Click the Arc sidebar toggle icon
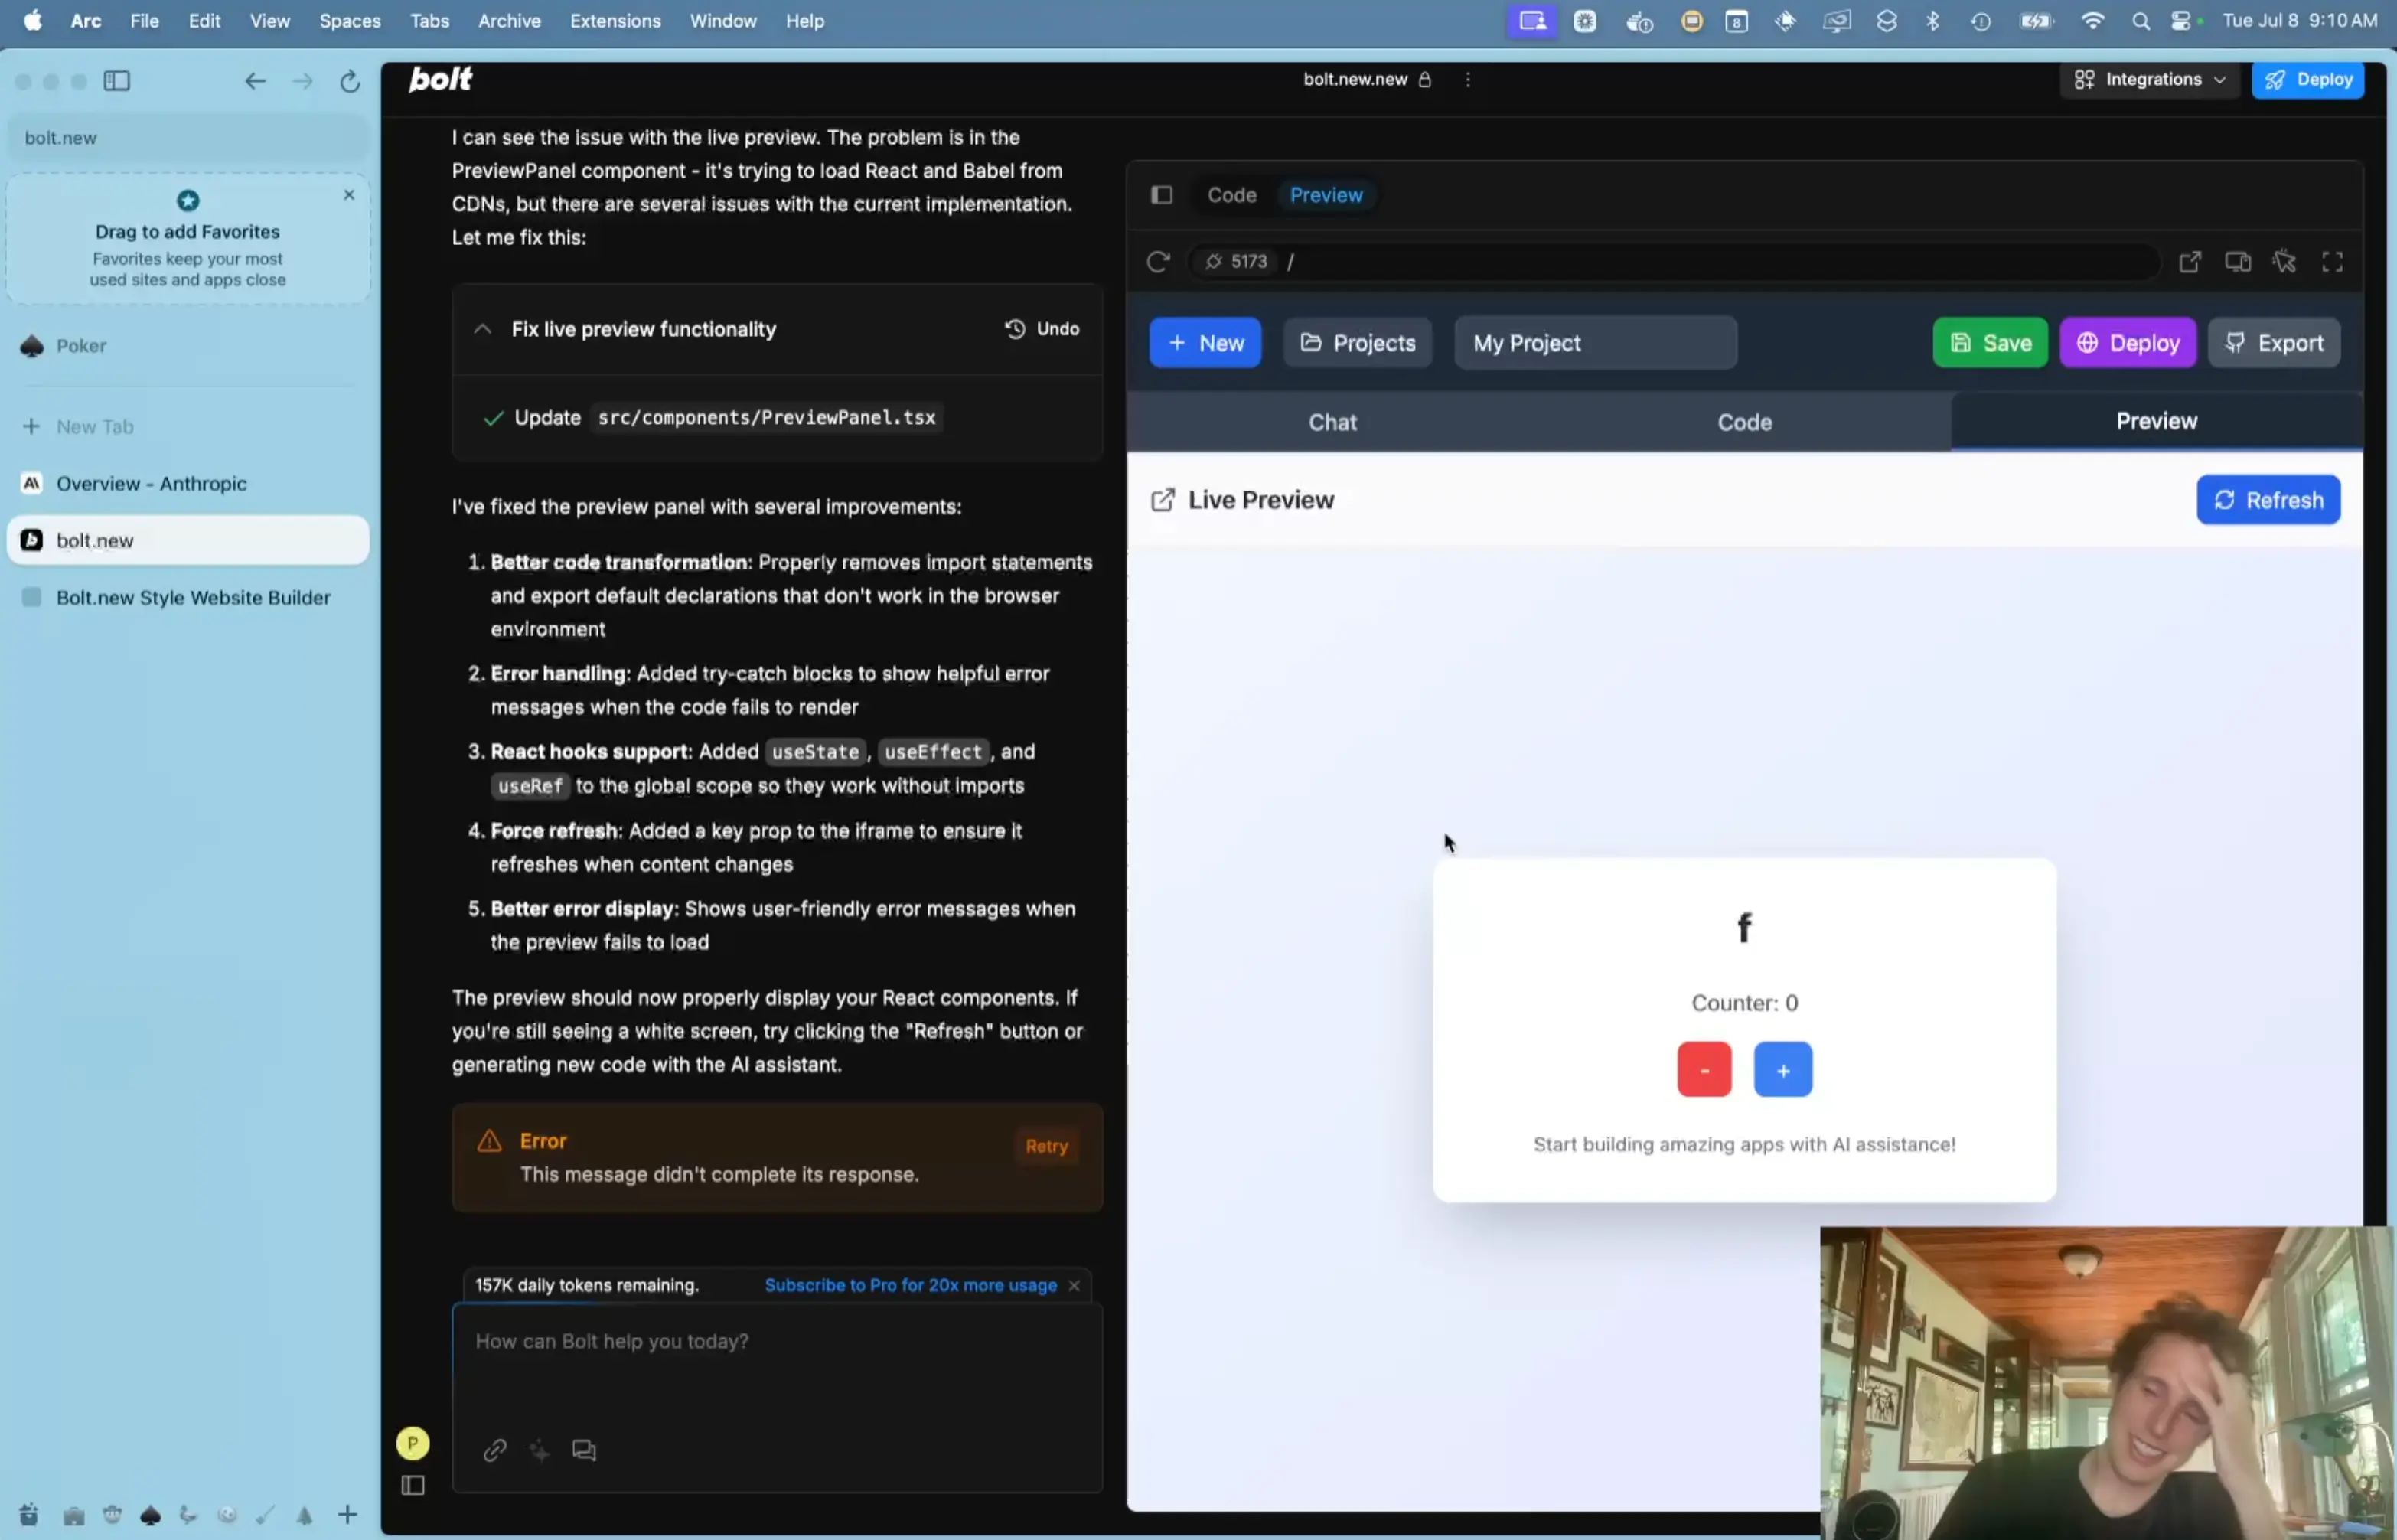This screenshot has height=1540, width=2397. 117,81
